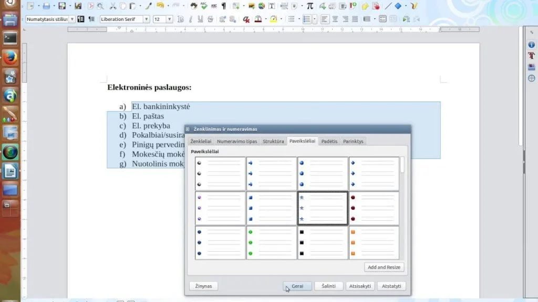Click the Clear direct formatting icon
The image size is (538, 302).
pos(246,19)
